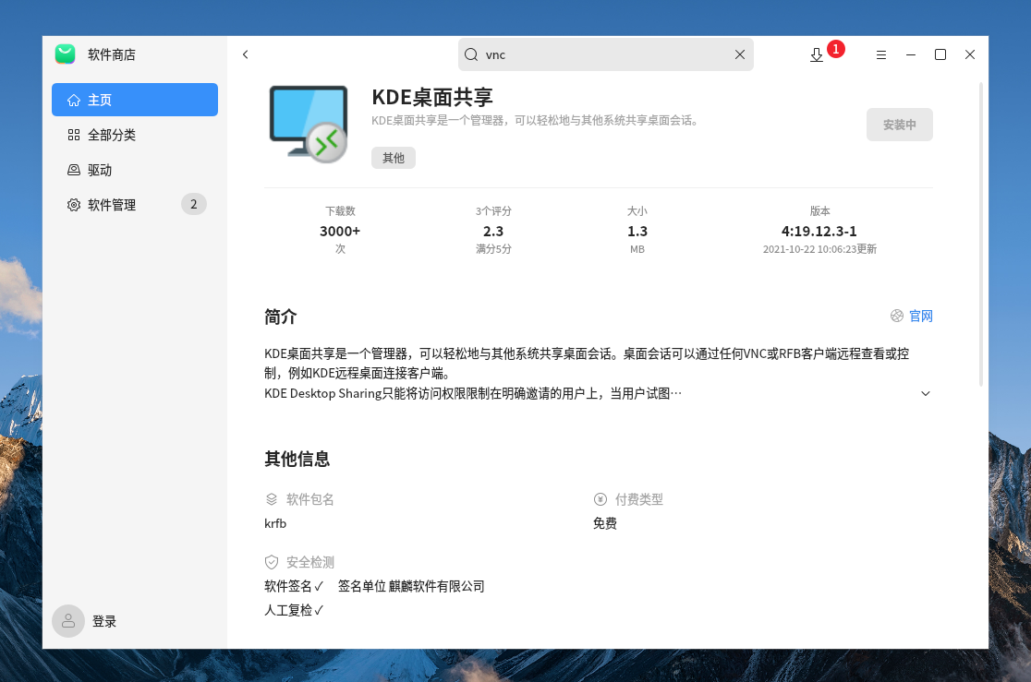Image resolution: width=1031 pixels, height=682 pixels.
Task: Select the 主页 home sidebar item
Action: click(x=135, y=100)
